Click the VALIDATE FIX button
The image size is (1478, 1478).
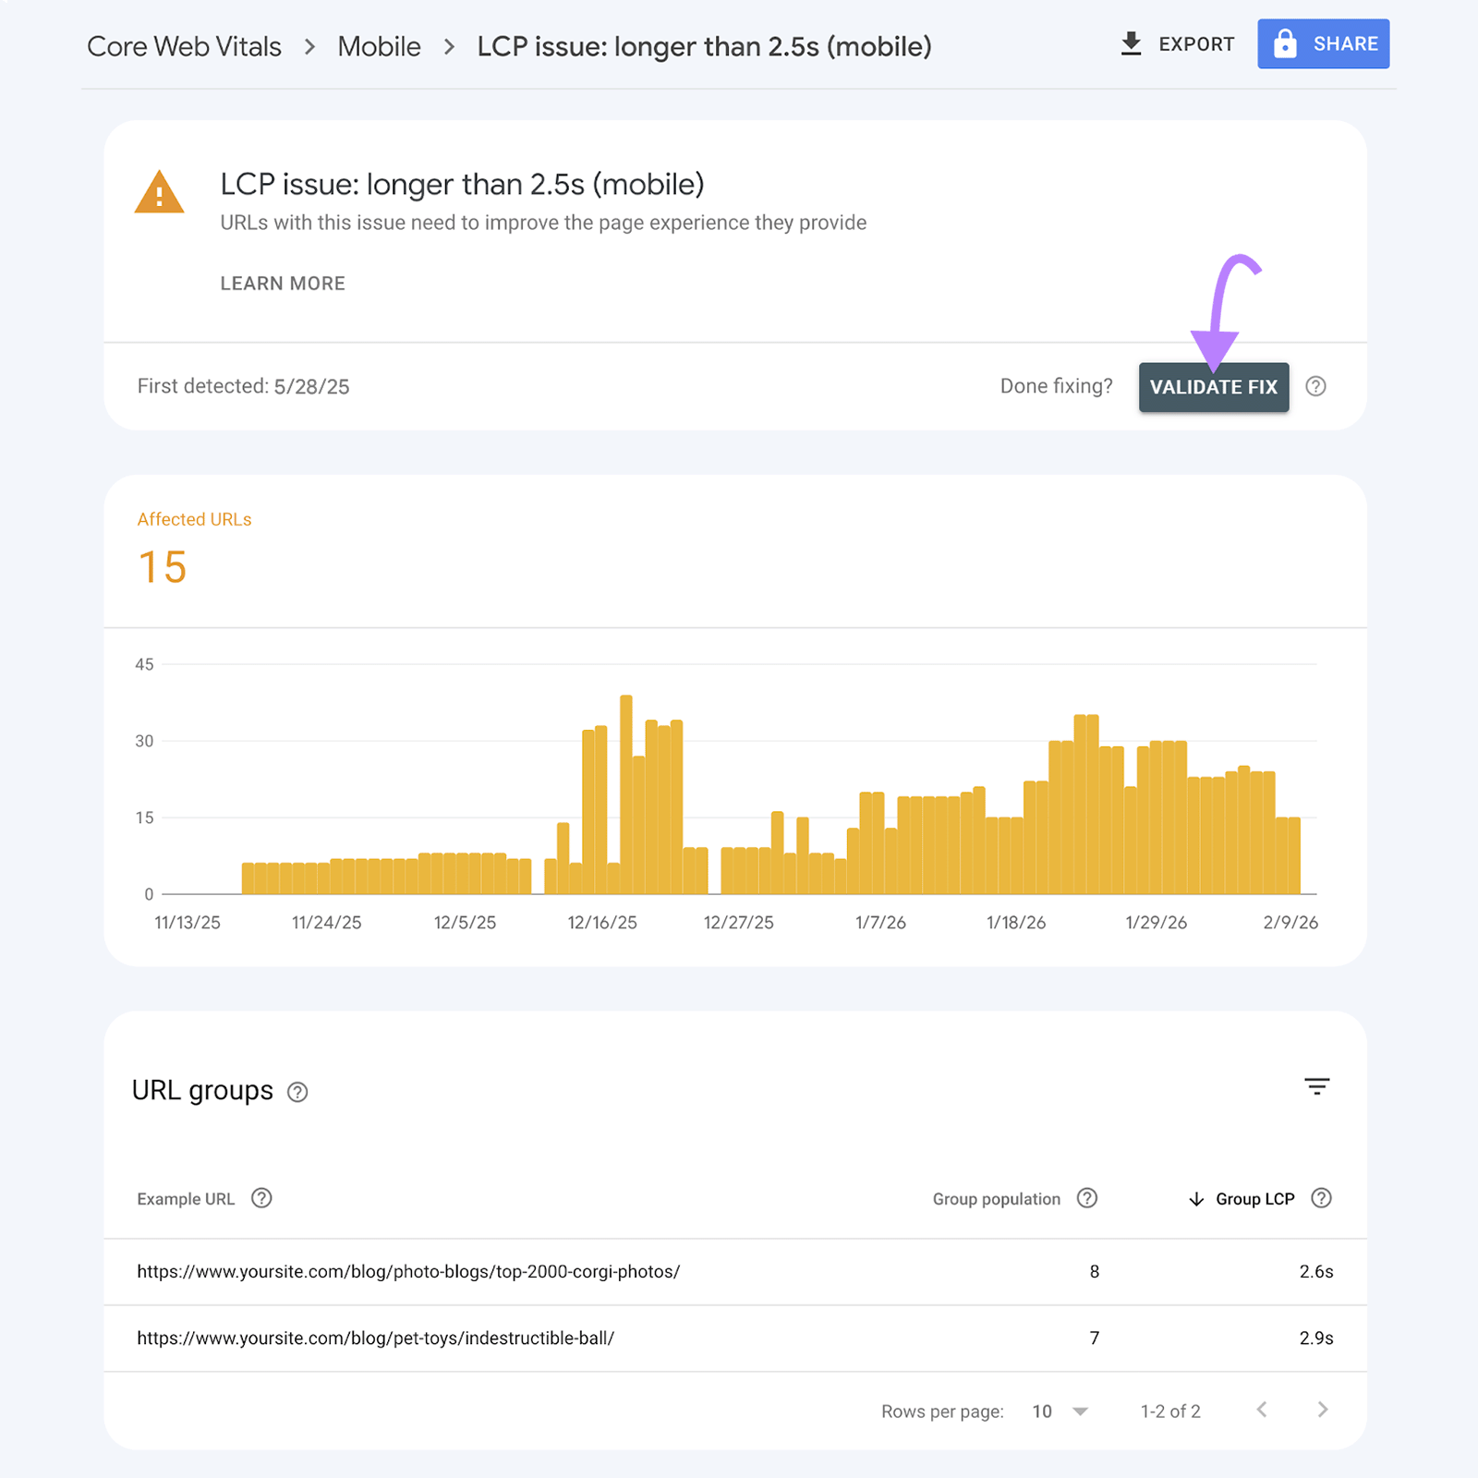pos(1213,387)
